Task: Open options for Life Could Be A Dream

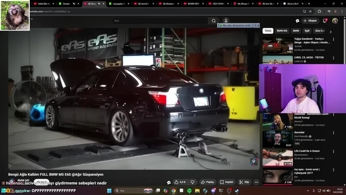Action: (x=333, y=151)
